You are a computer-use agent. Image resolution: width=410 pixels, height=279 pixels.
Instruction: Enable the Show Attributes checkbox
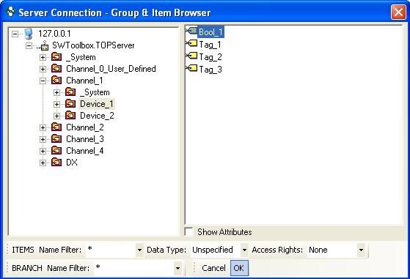188,231
